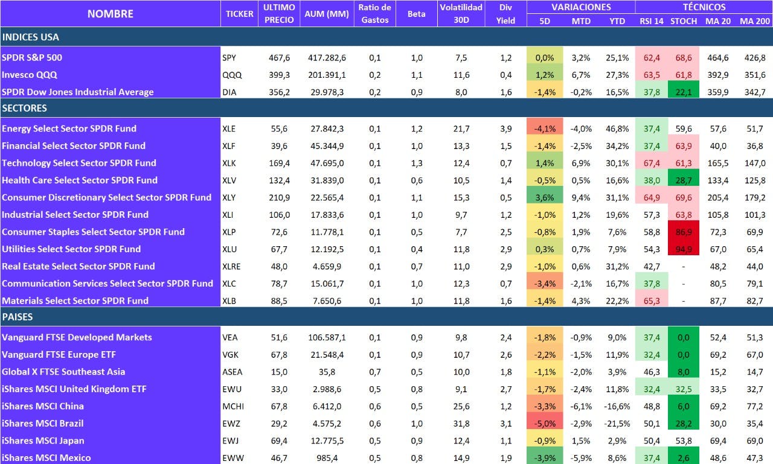Click iShares MSCI Mexico name cell
The image size is (773, 464).
point(111,457)
